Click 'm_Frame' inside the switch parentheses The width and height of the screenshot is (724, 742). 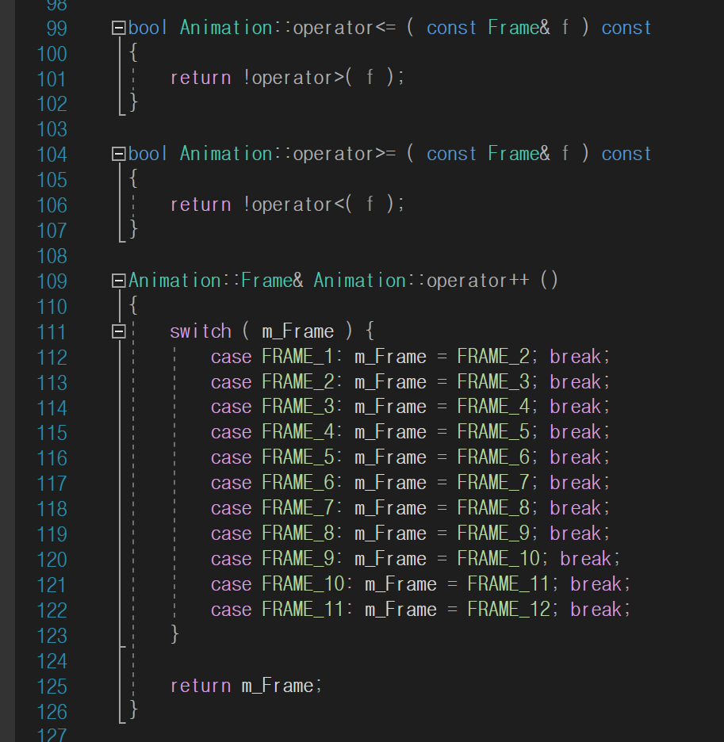coord(298,331)
